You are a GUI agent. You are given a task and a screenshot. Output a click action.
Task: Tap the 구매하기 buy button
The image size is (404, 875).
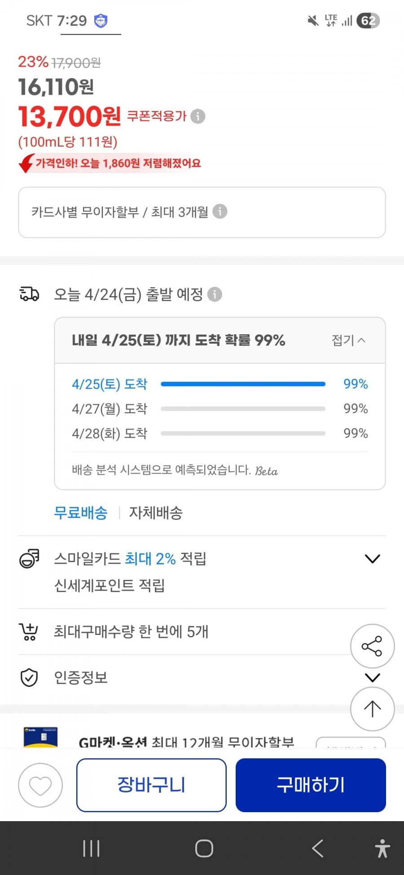pos(311,785)
